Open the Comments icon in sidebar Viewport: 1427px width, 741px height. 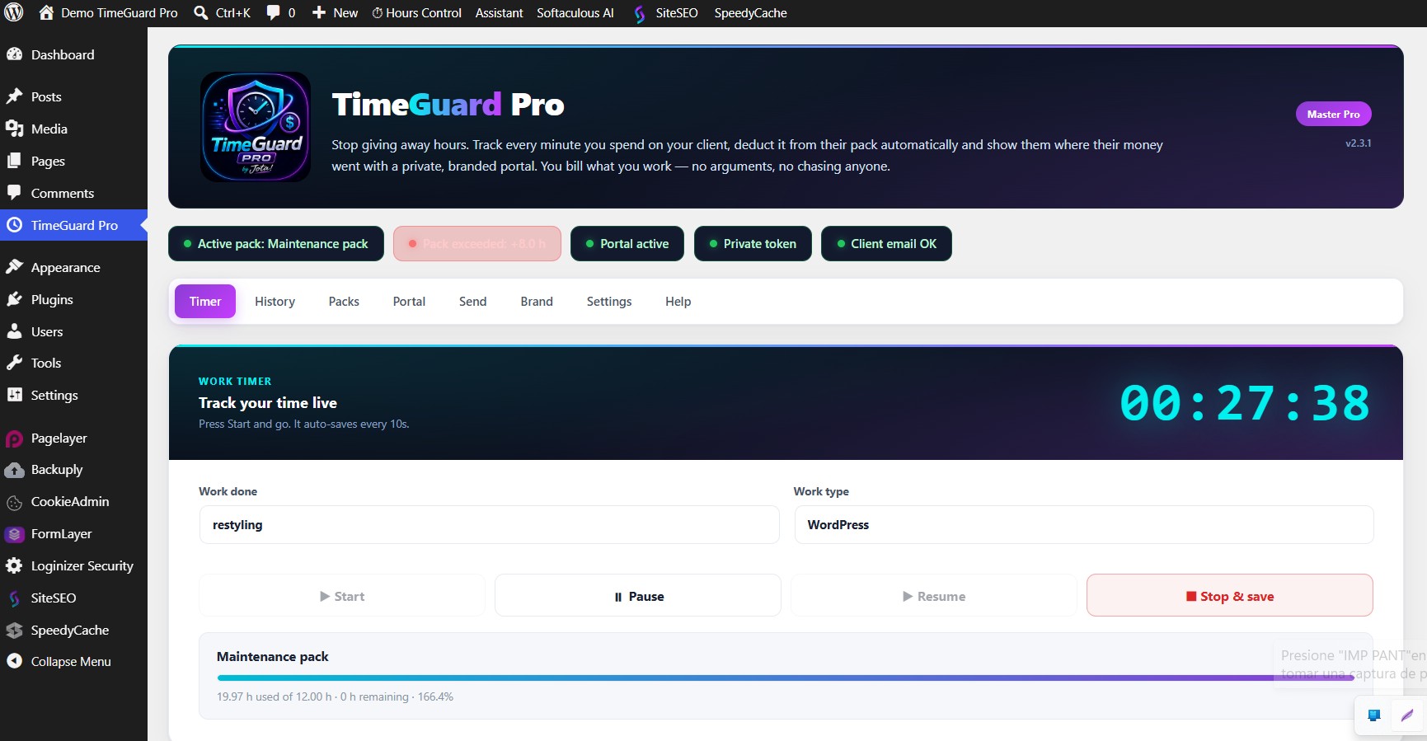14,193
